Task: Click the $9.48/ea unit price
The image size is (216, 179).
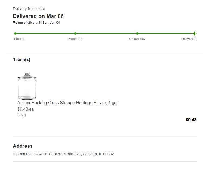Action: tap(26, 109)
